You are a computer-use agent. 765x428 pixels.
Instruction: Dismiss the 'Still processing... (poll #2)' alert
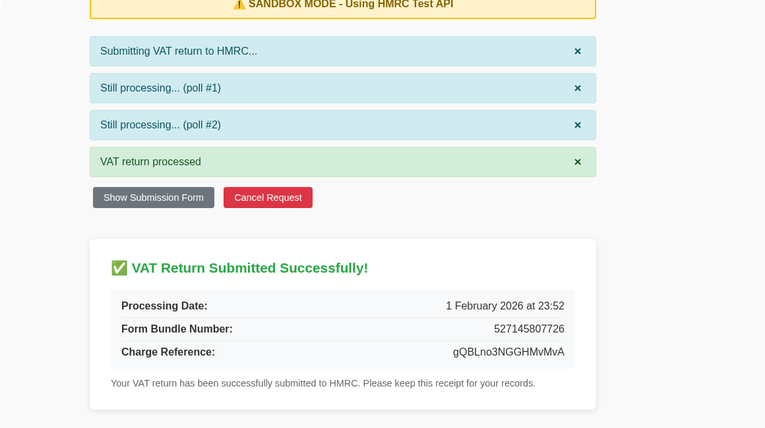tap(578, 124)
